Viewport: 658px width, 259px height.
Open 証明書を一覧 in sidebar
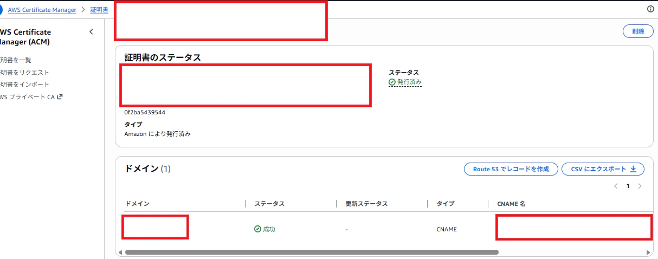coord(16,60)
